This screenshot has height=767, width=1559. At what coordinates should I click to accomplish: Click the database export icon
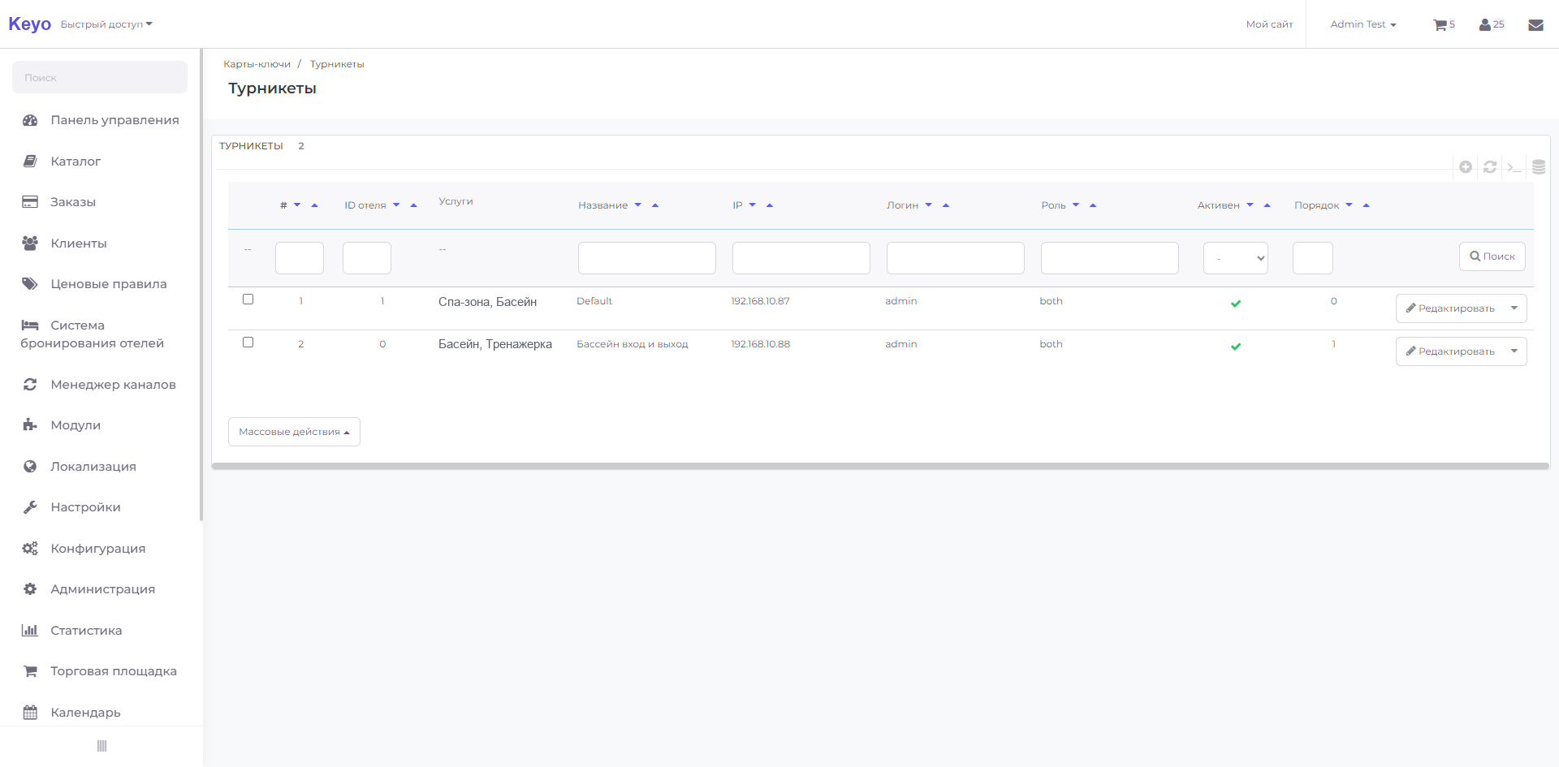pyautogui.click(x=1539, y=167)
